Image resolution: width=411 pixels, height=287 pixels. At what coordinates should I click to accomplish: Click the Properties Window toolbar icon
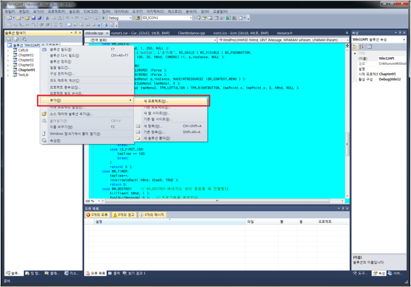click(204, 18)
